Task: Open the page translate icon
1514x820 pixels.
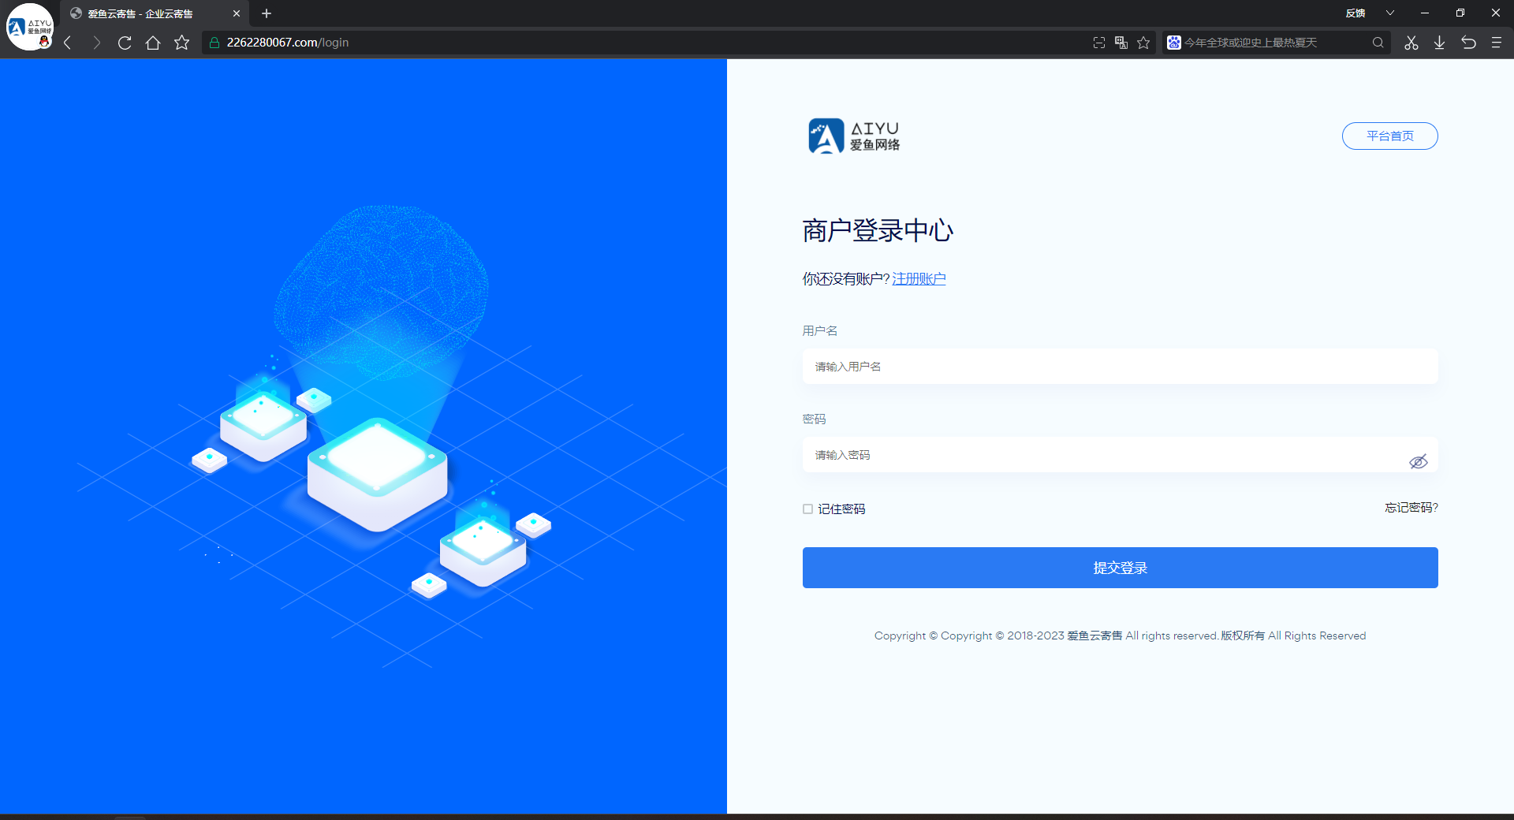Action: tap(1121, 43)
